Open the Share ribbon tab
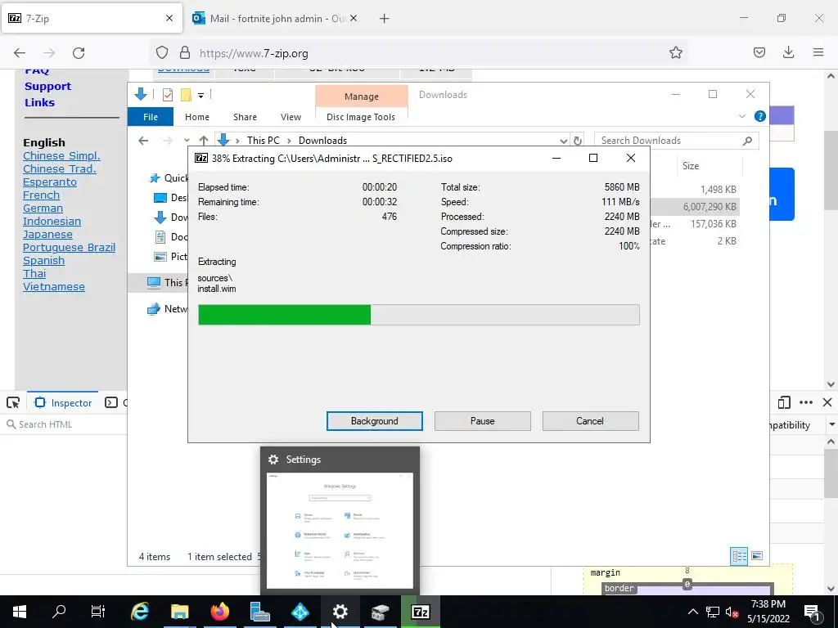 point(245,117)
